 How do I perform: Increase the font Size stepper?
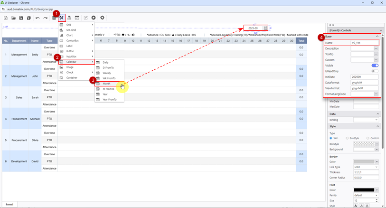tap(377, 199)
